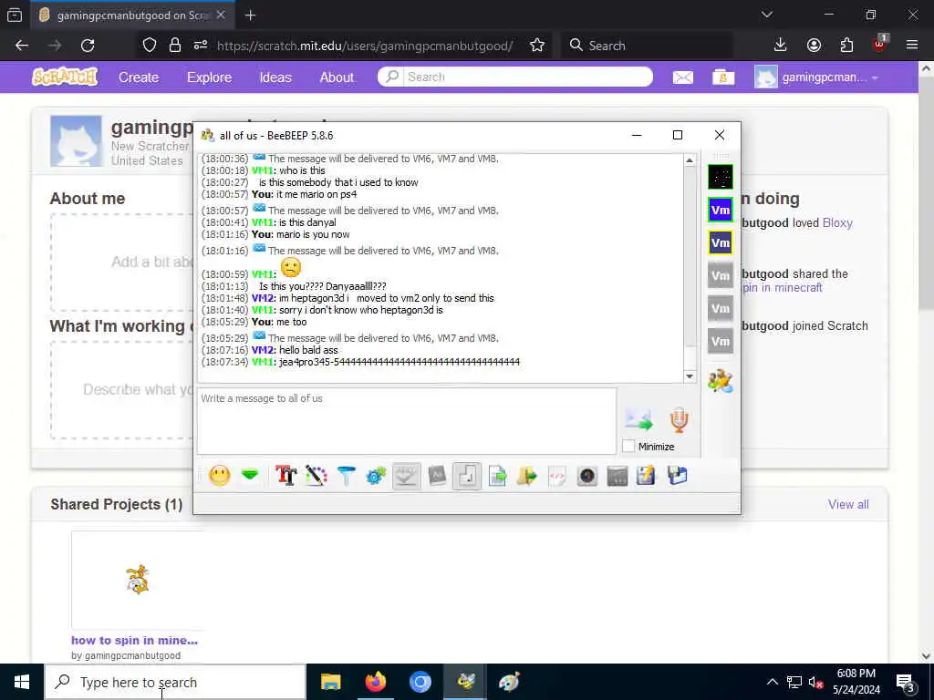Image resolution: width=934 pixels, height=700 pixels.
Task: Click the send file document icon with green arrow
Action: click(497, 476)
